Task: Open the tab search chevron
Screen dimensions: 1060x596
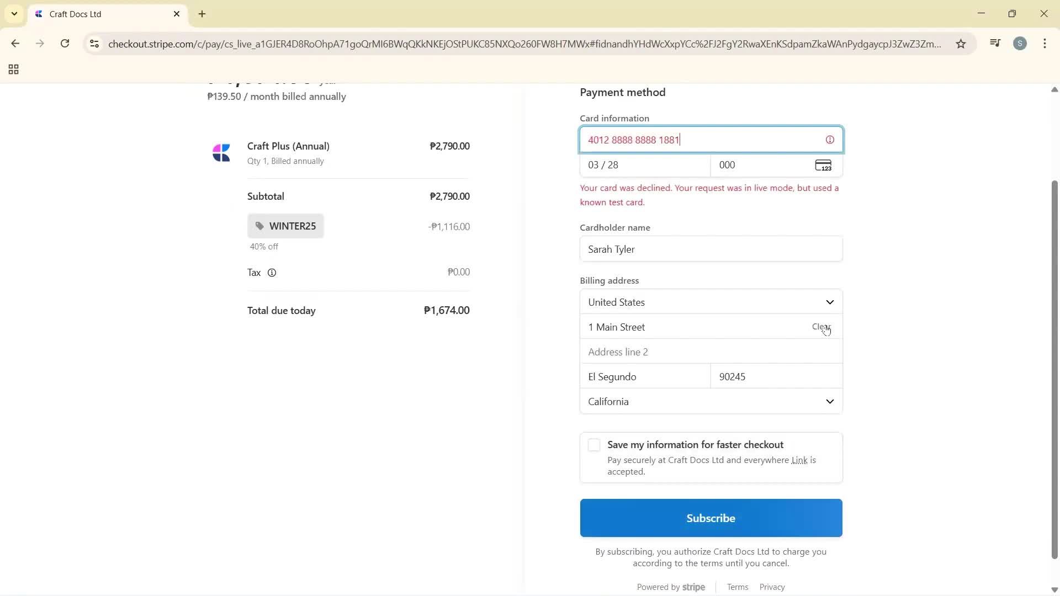Action: click(x=14, y=14)
